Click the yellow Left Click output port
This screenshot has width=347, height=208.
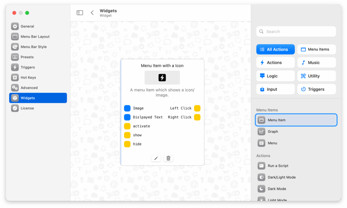coord(197,108)
